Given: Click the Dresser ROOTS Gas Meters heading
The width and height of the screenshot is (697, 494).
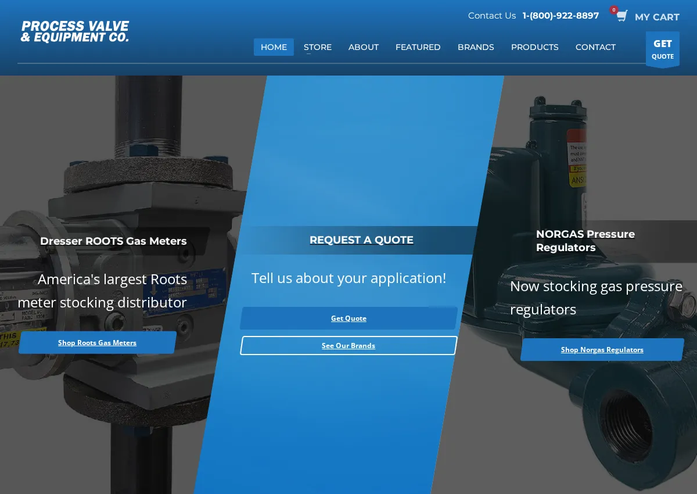Looking at the screenshot, I should point(113,241).
